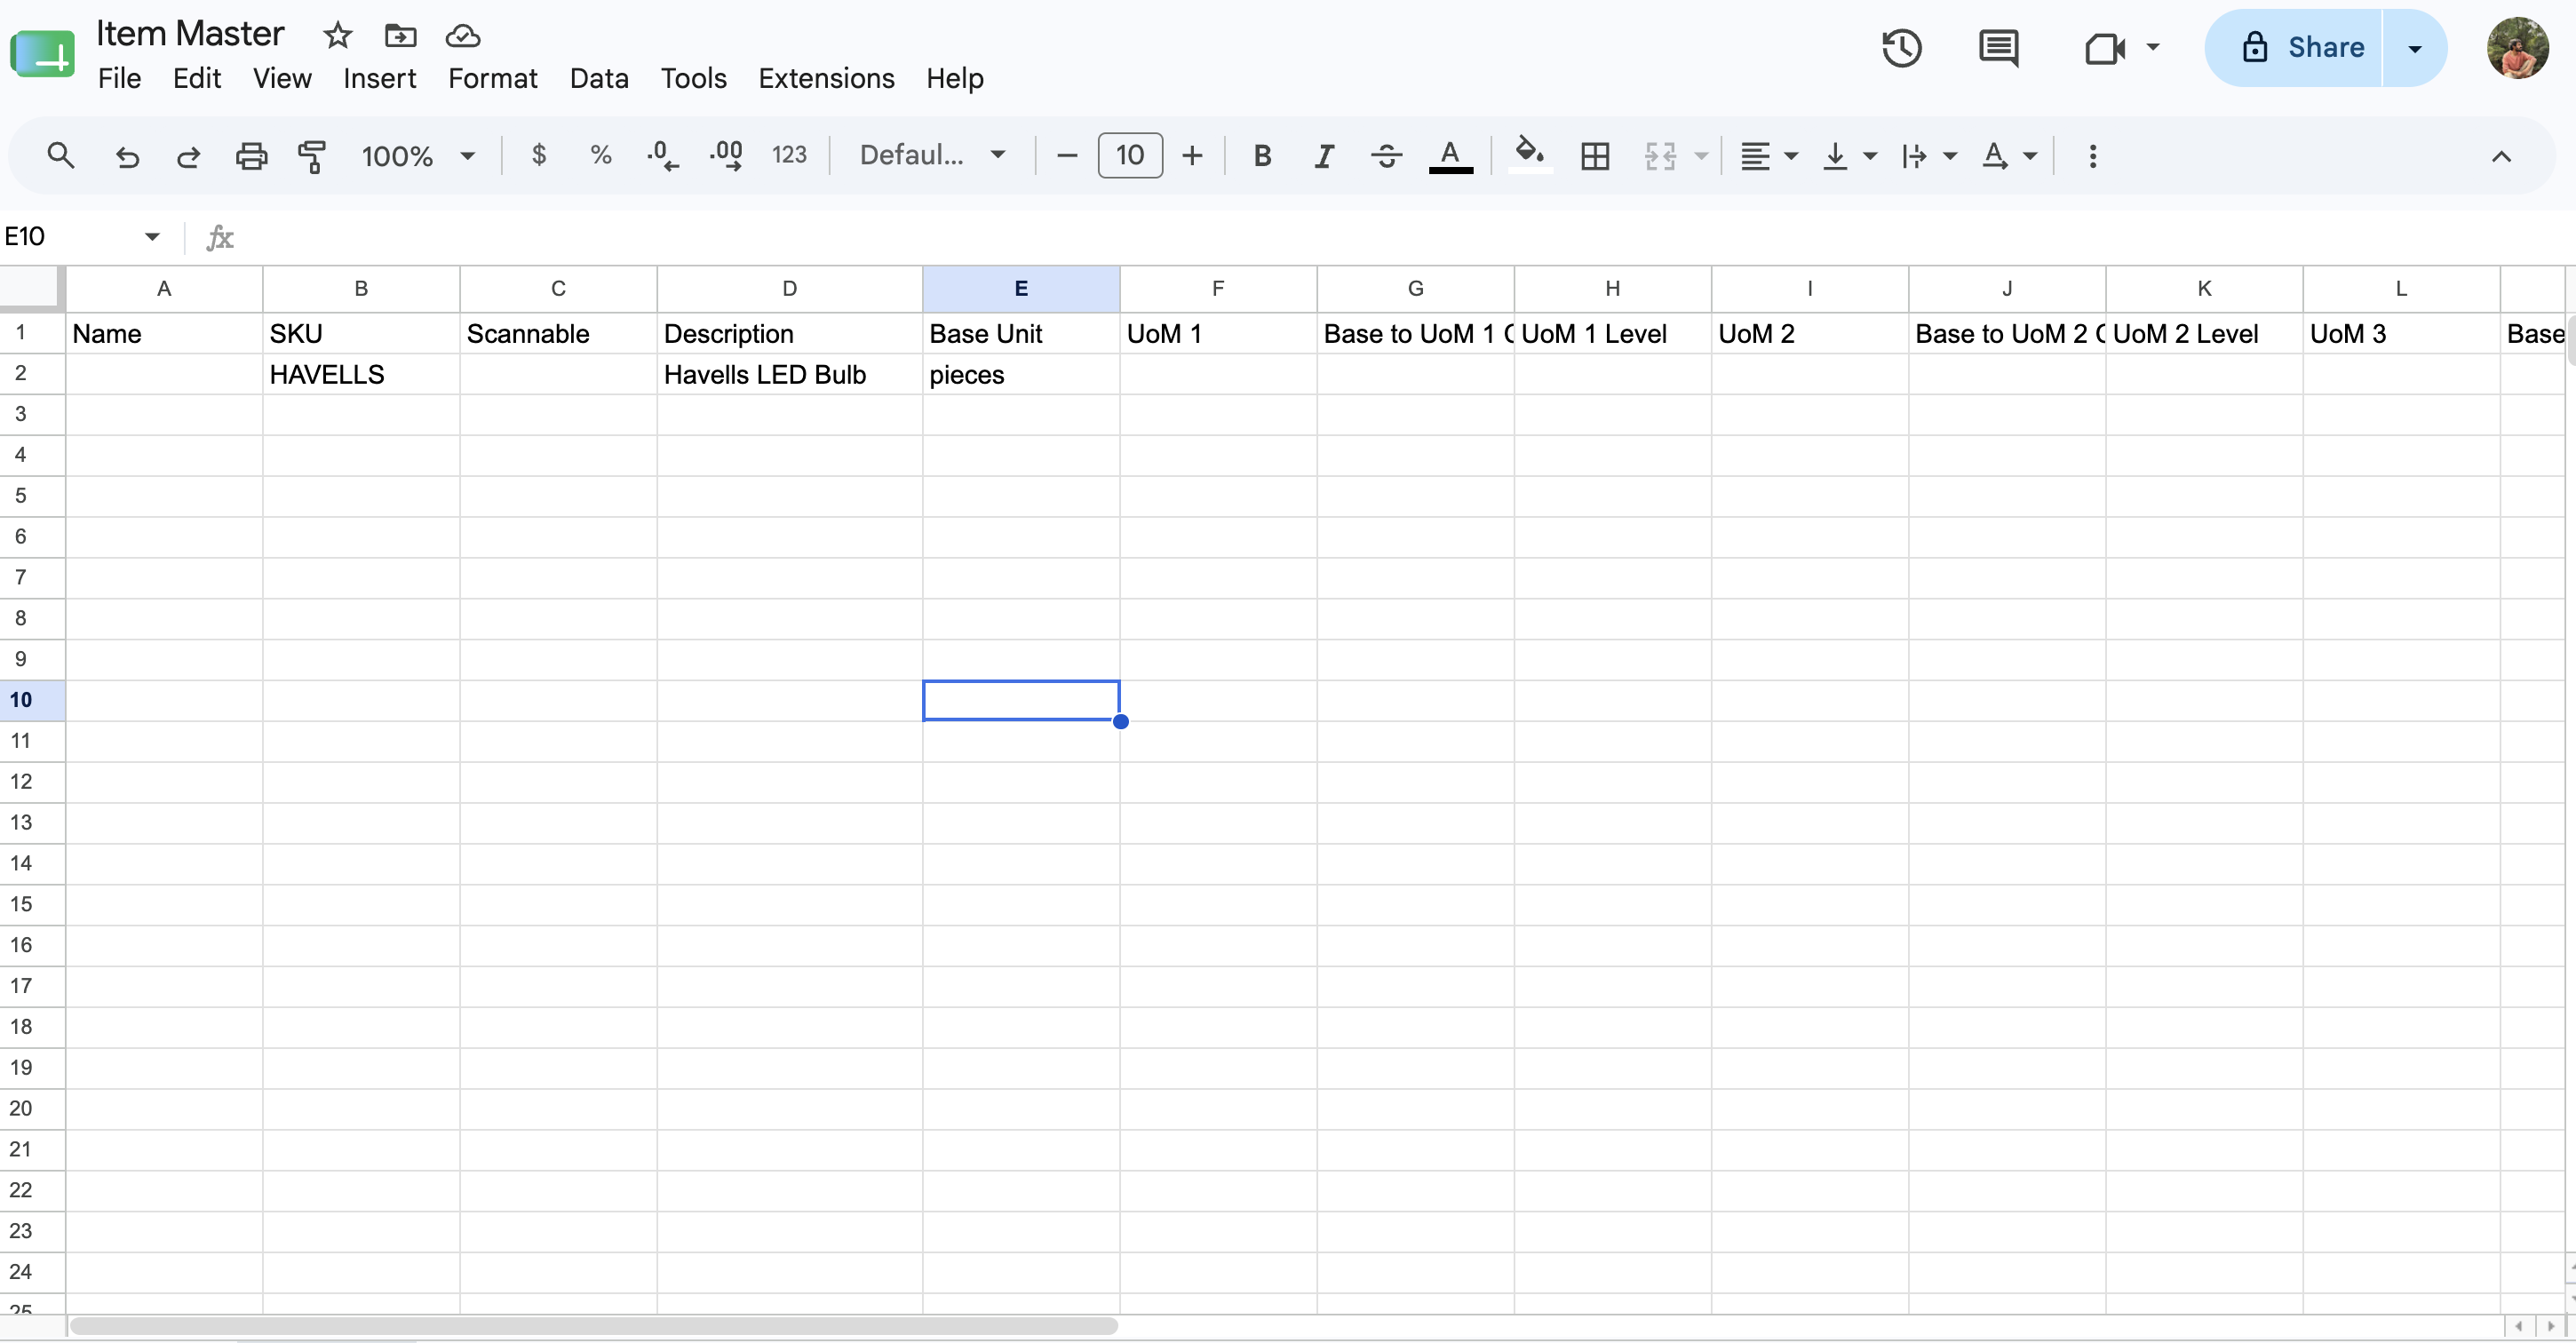The height and width of the screenshot is (1343, 2576).
Task: Open the user account avatar
Action: [x=2517, y=48]
